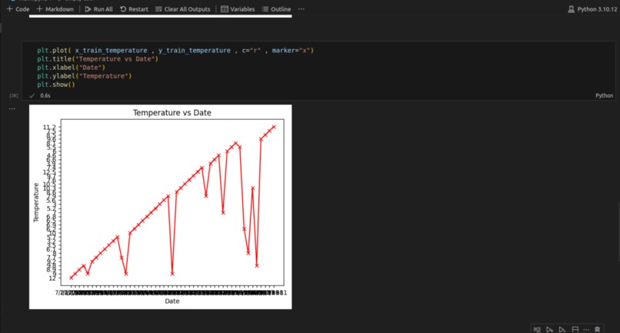Run All notebook cells
The image size is (620, 333).
[99, 9]
